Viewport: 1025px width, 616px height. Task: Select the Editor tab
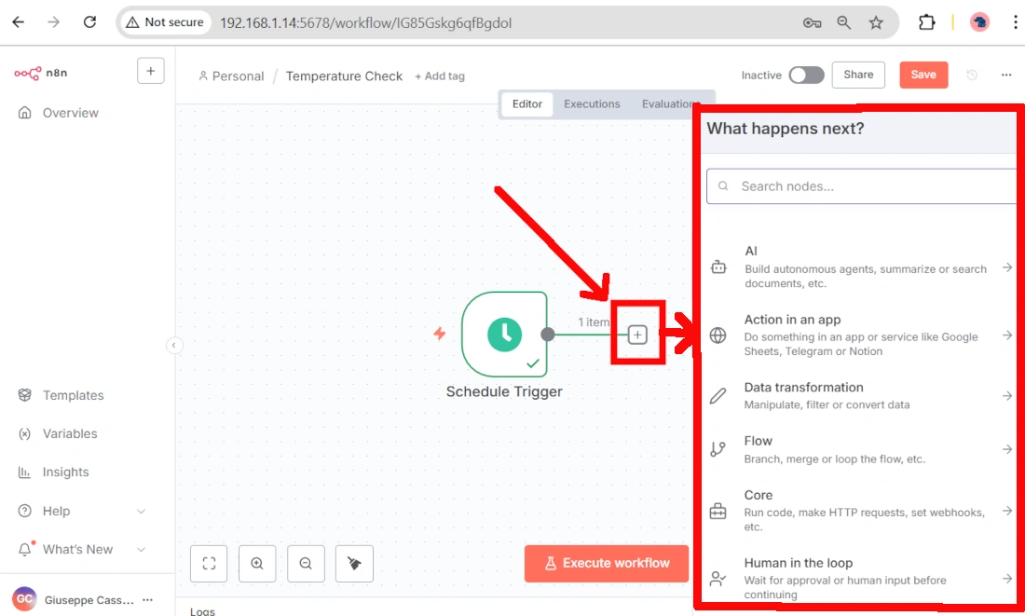527,104
